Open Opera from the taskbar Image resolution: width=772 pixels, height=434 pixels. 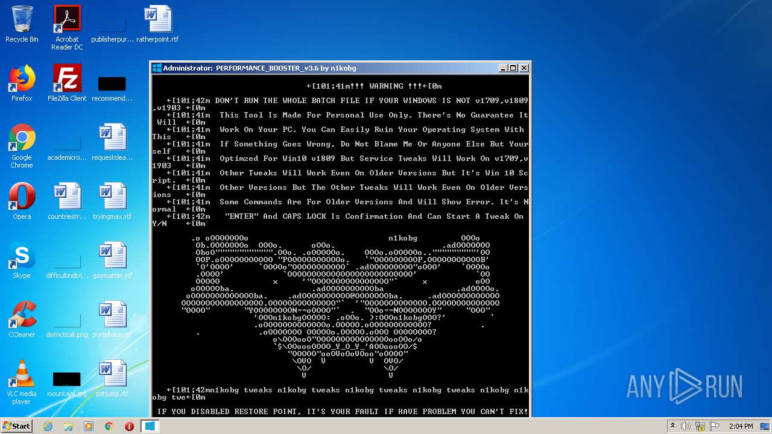click(129, 426)
